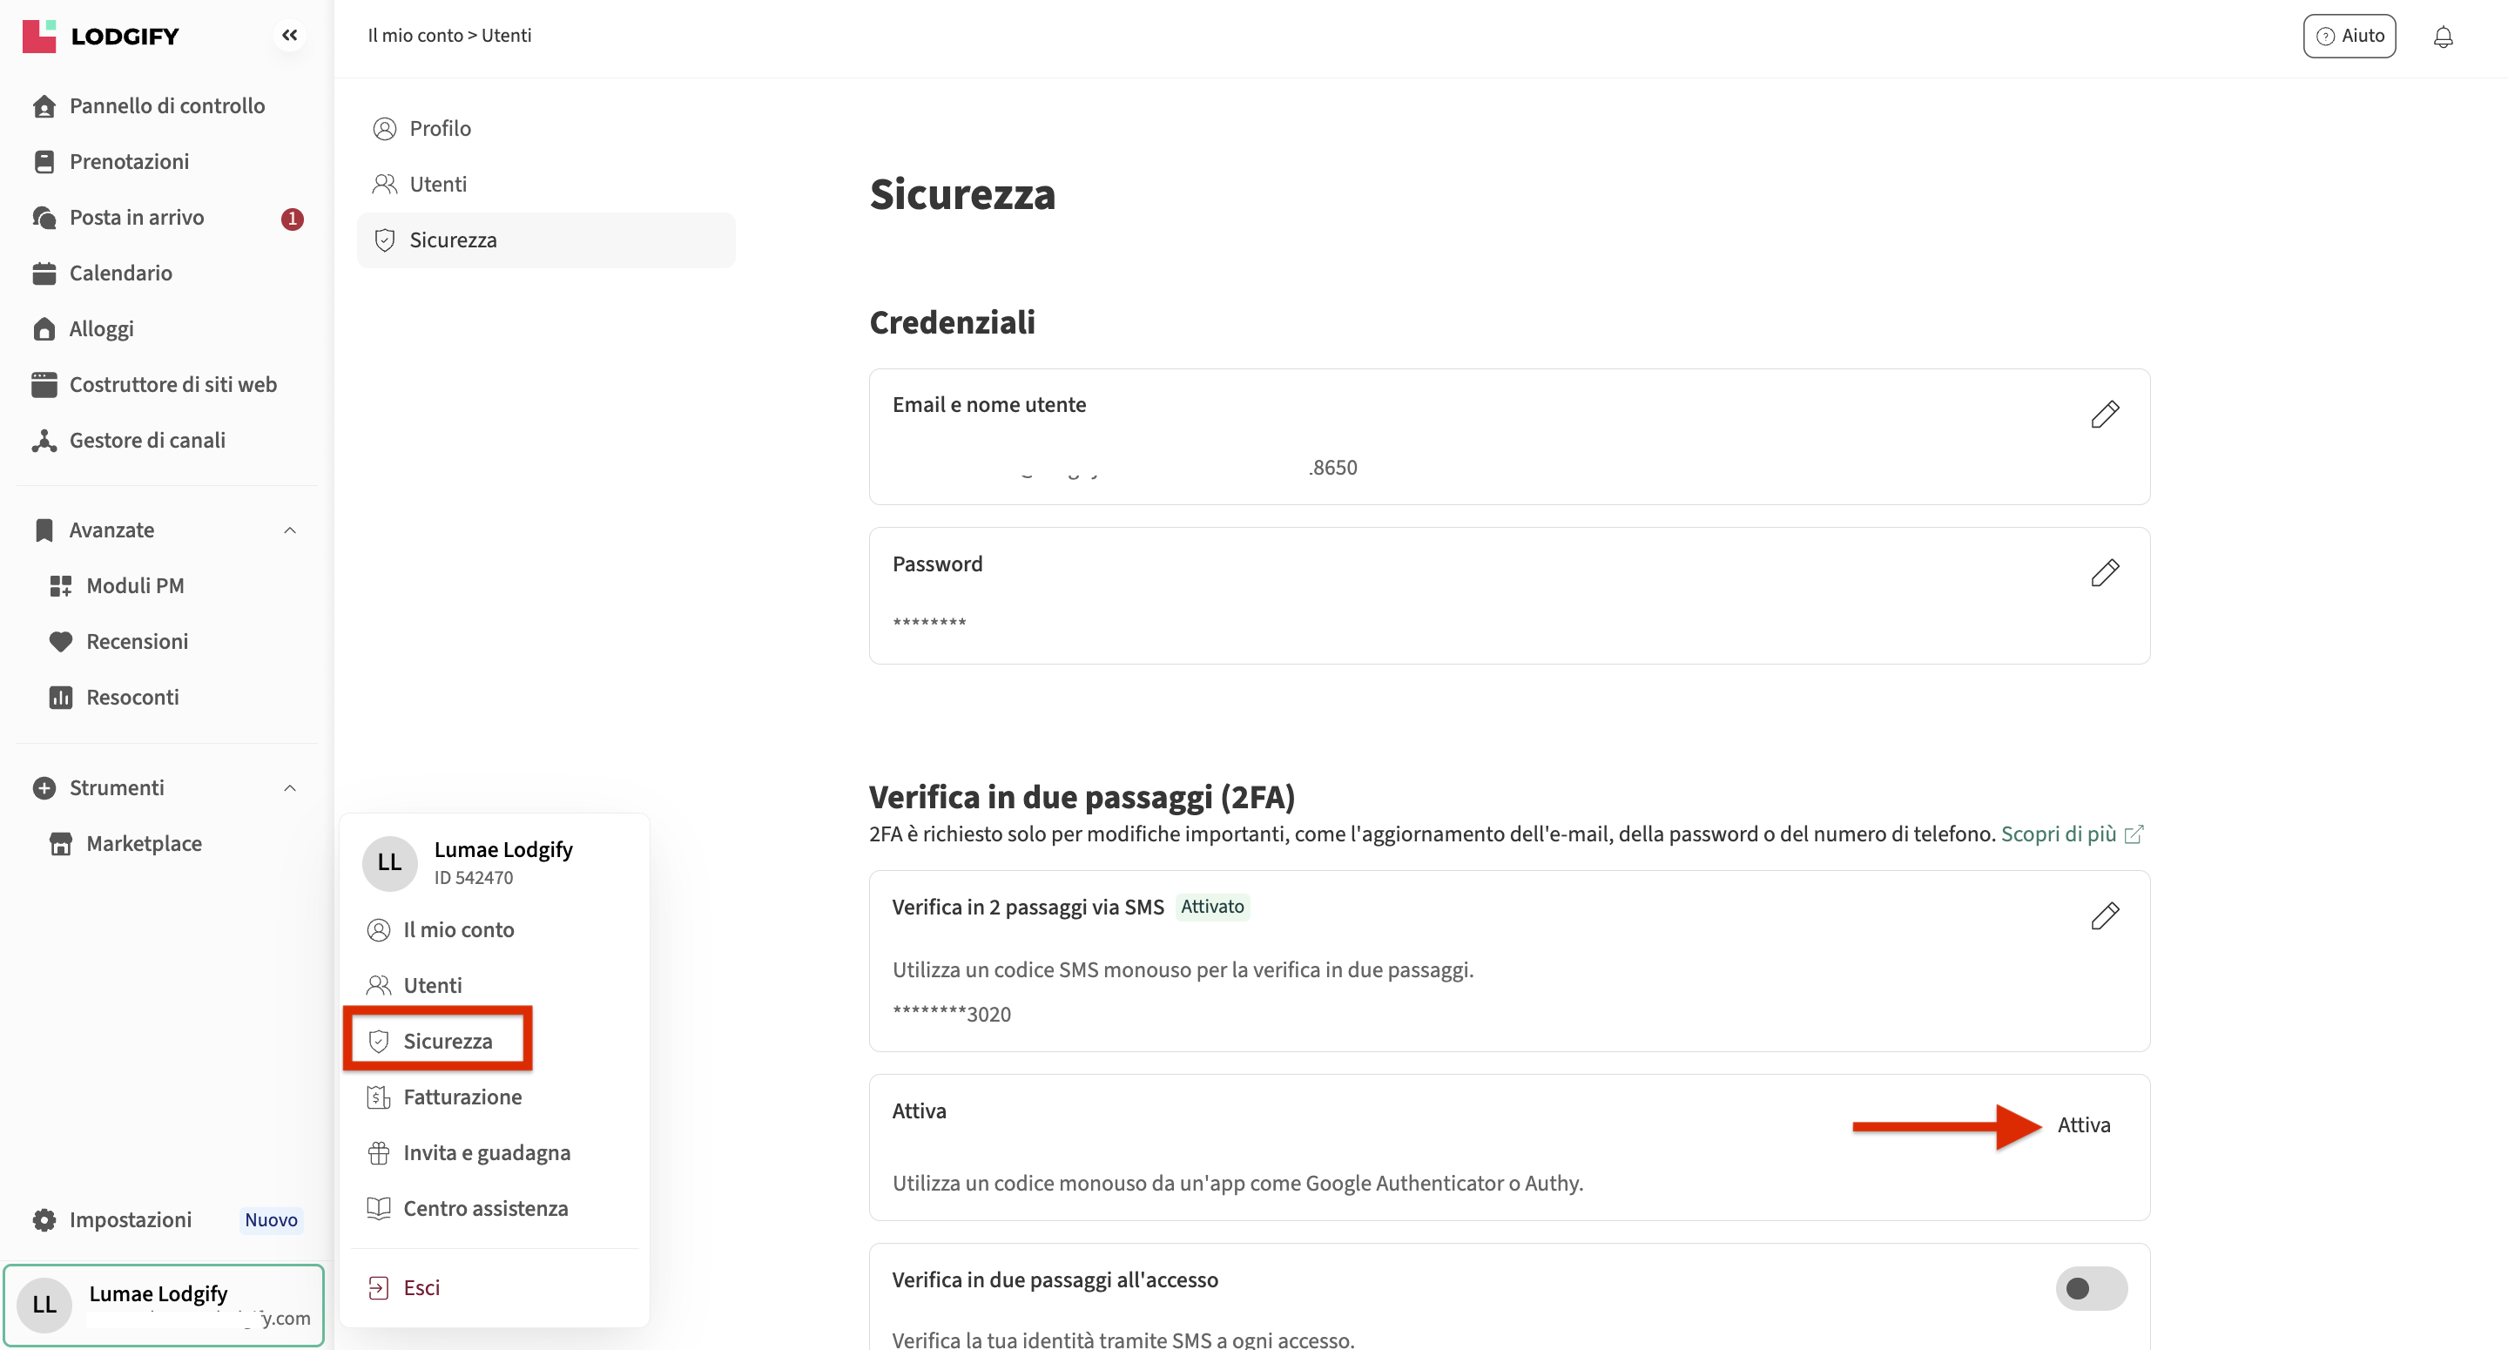
Task: Select Fatturazione in the account popup menu
Action: point(462,1097)
